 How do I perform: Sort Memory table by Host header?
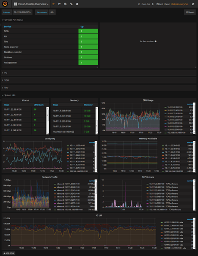pos(55,105)
